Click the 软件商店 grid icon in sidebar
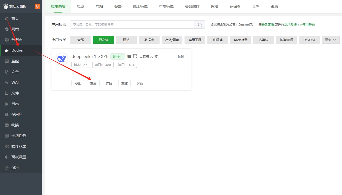Image resolution: width=342 pixels, height=195 pixels. coord(7,146)
